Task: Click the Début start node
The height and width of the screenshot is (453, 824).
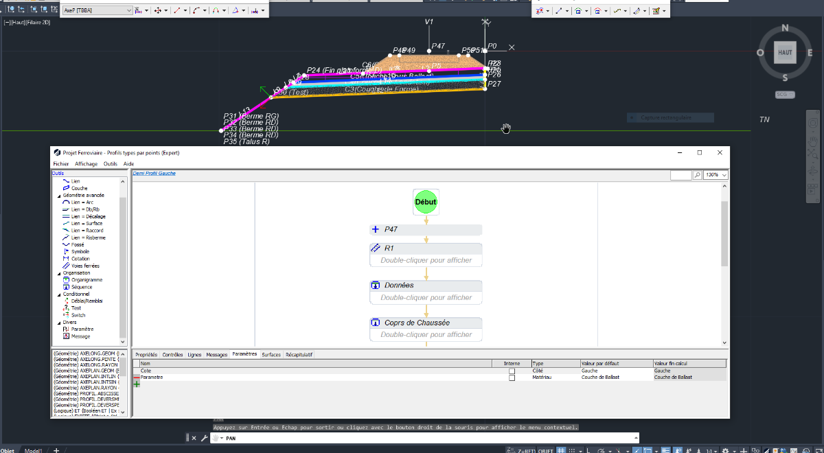Action: (426, 202)
